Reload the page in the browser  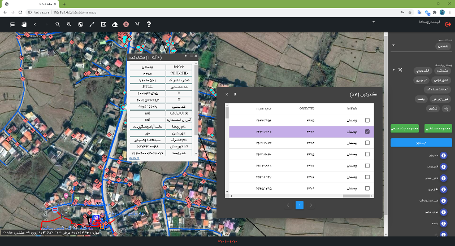[20, 12]
